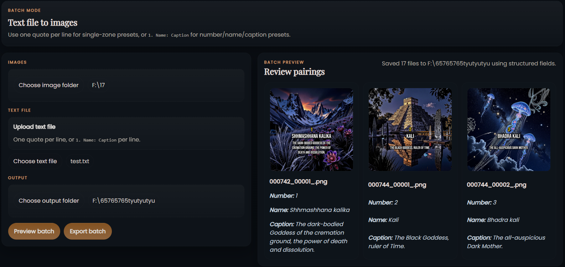Click the 'Saved 17 files' status message
The height and width of the screenshot is (267, 565).
click(469, 64)
